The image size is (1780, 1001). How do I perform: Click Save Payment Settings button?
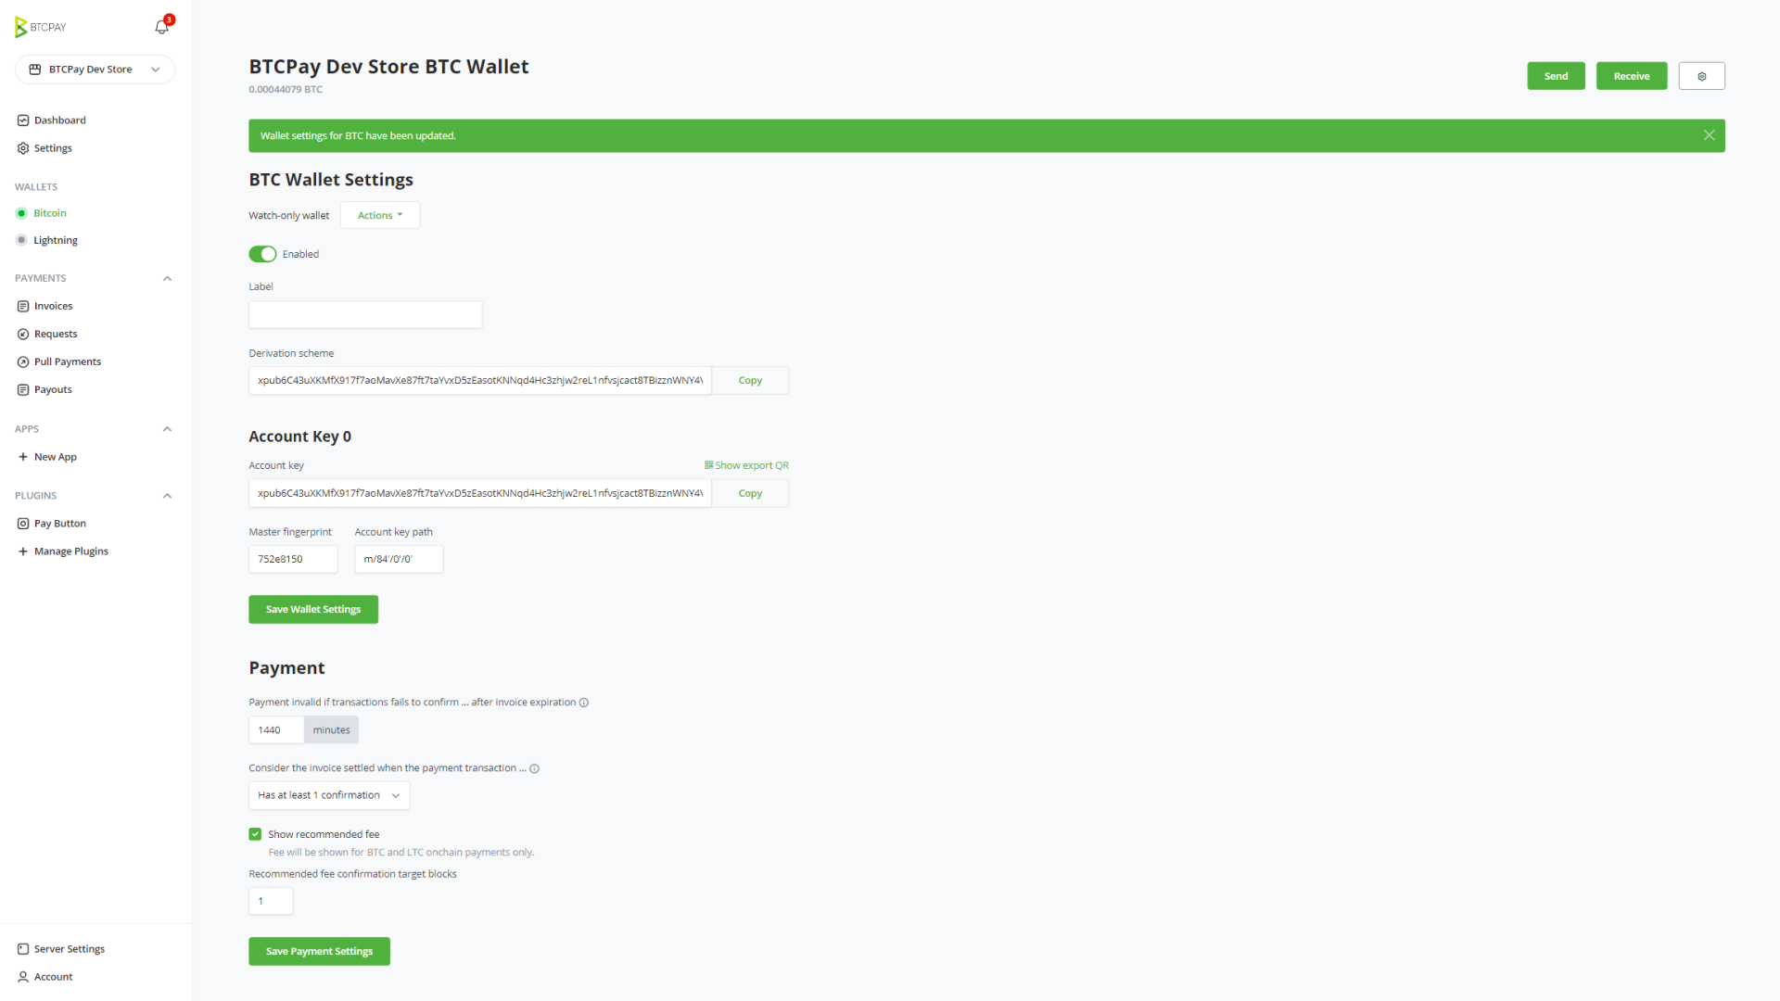click(x=318, y=950)
